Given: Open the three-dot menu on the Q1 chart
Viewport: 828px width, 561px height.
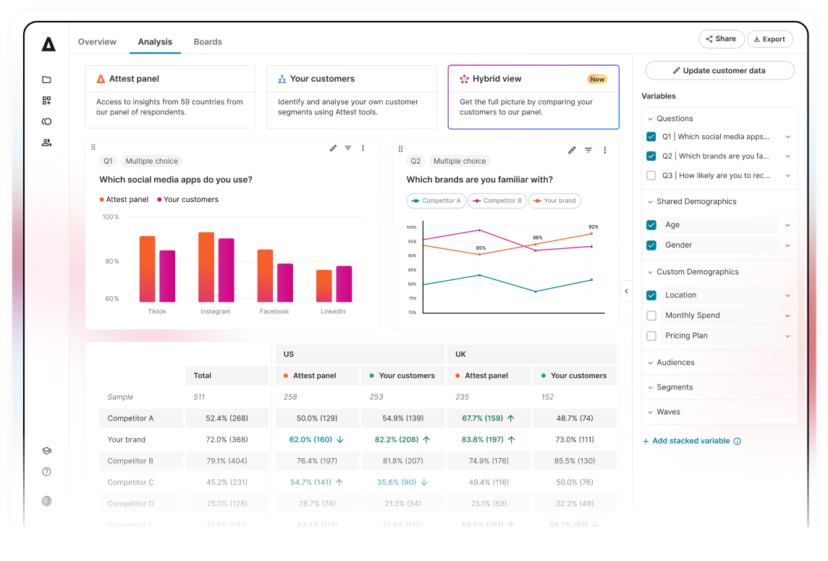Looking at the screenshot, I should tap(363, 148).
